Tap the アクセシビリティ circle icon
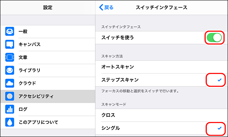The image size is (228, 137). pyautogui.click(x=9, y=96)
